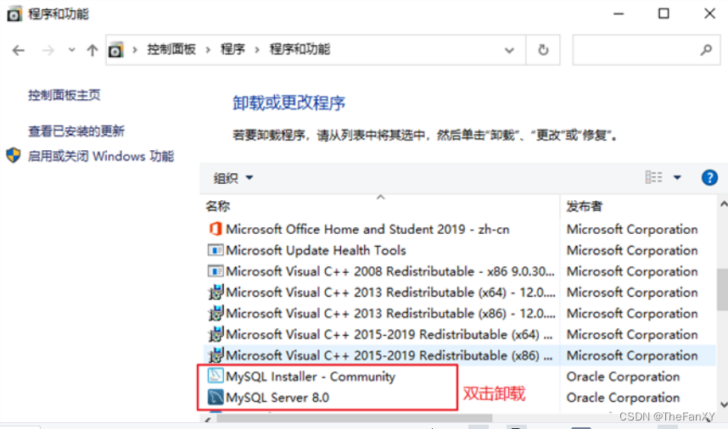Click the Visual C++ 2013 (x64) icon
This screenshot has height=429, width=728.
pos(216,292)
